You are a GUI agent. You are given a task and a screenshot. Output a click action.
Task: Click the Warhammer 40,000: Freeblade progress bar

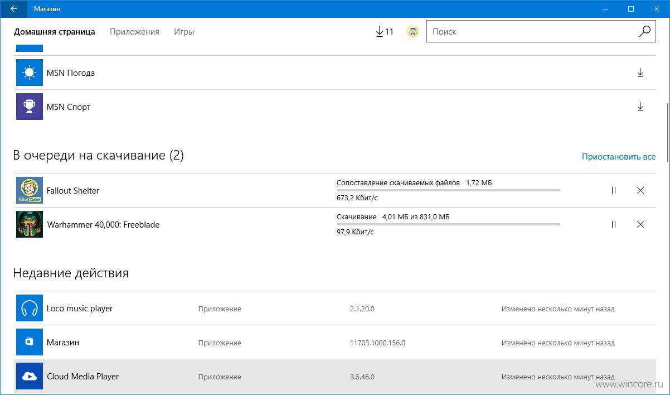(448, 224)
